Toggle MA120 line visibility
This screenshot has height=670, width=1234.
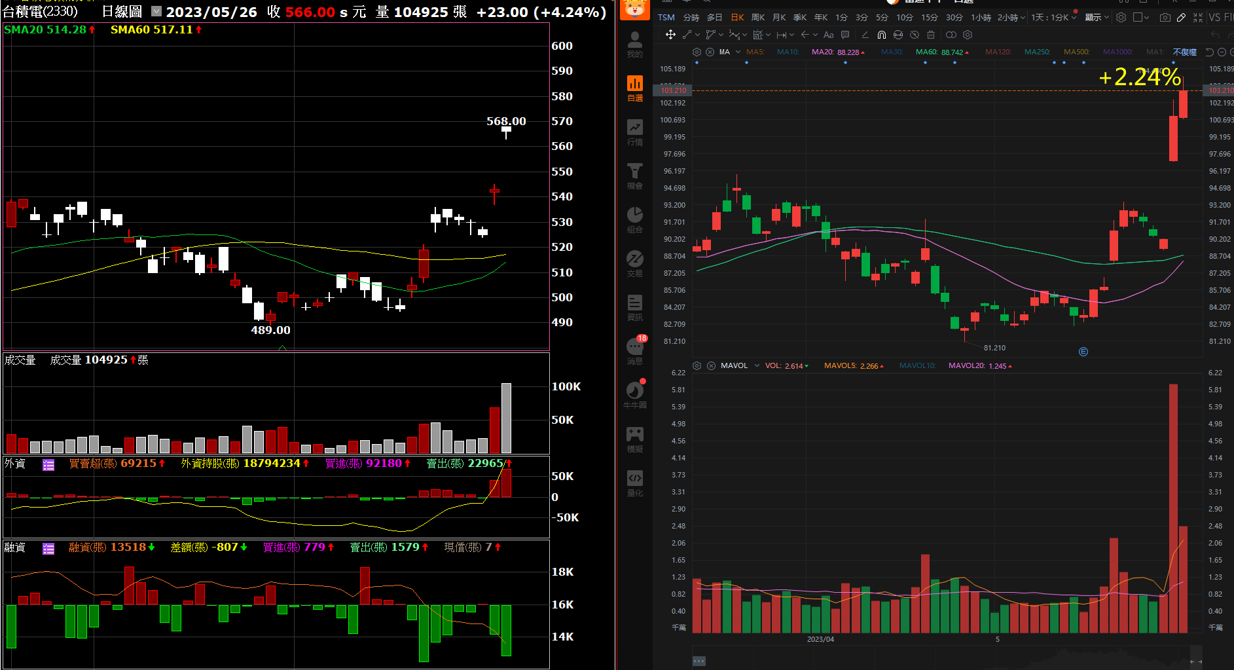coord(998,52)
